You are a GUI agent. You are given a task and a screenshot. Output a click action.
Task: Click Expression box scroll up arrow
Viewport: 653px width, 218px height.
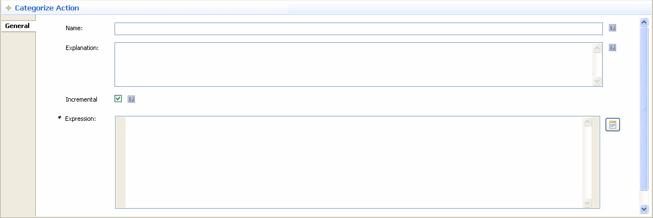(587, 122)
